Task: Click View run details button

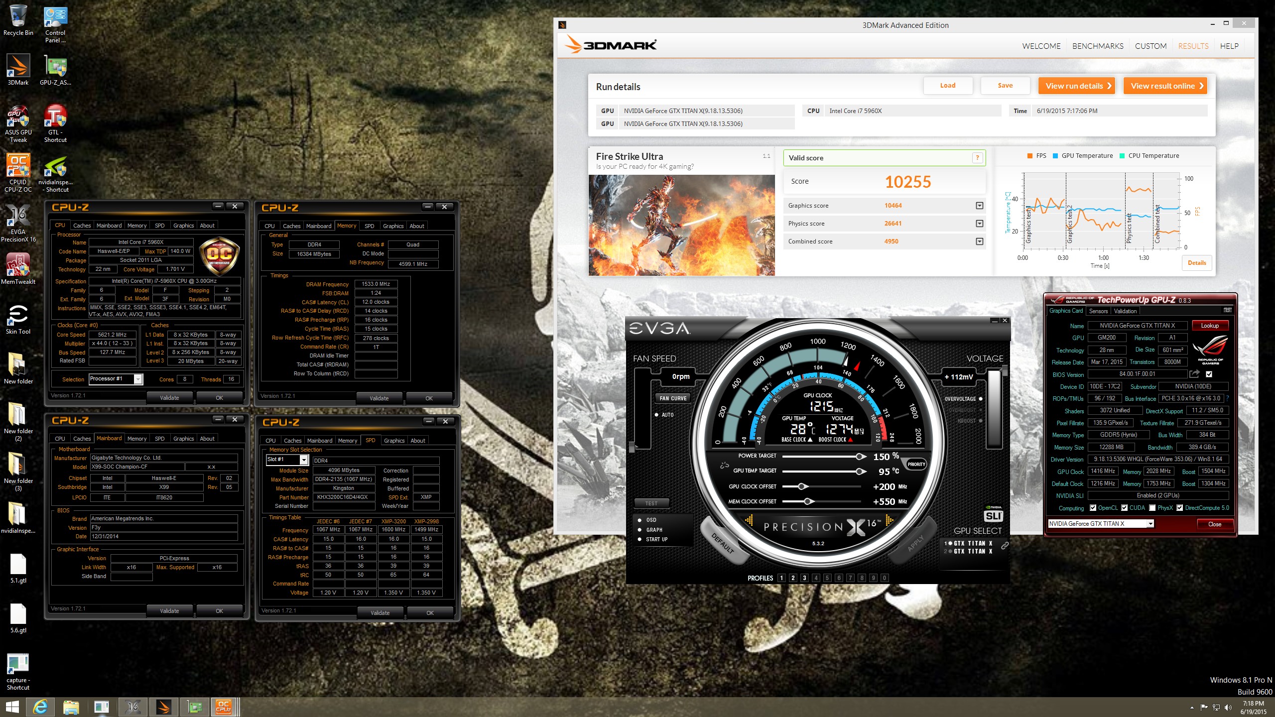Action: (x=1076, y=86)
